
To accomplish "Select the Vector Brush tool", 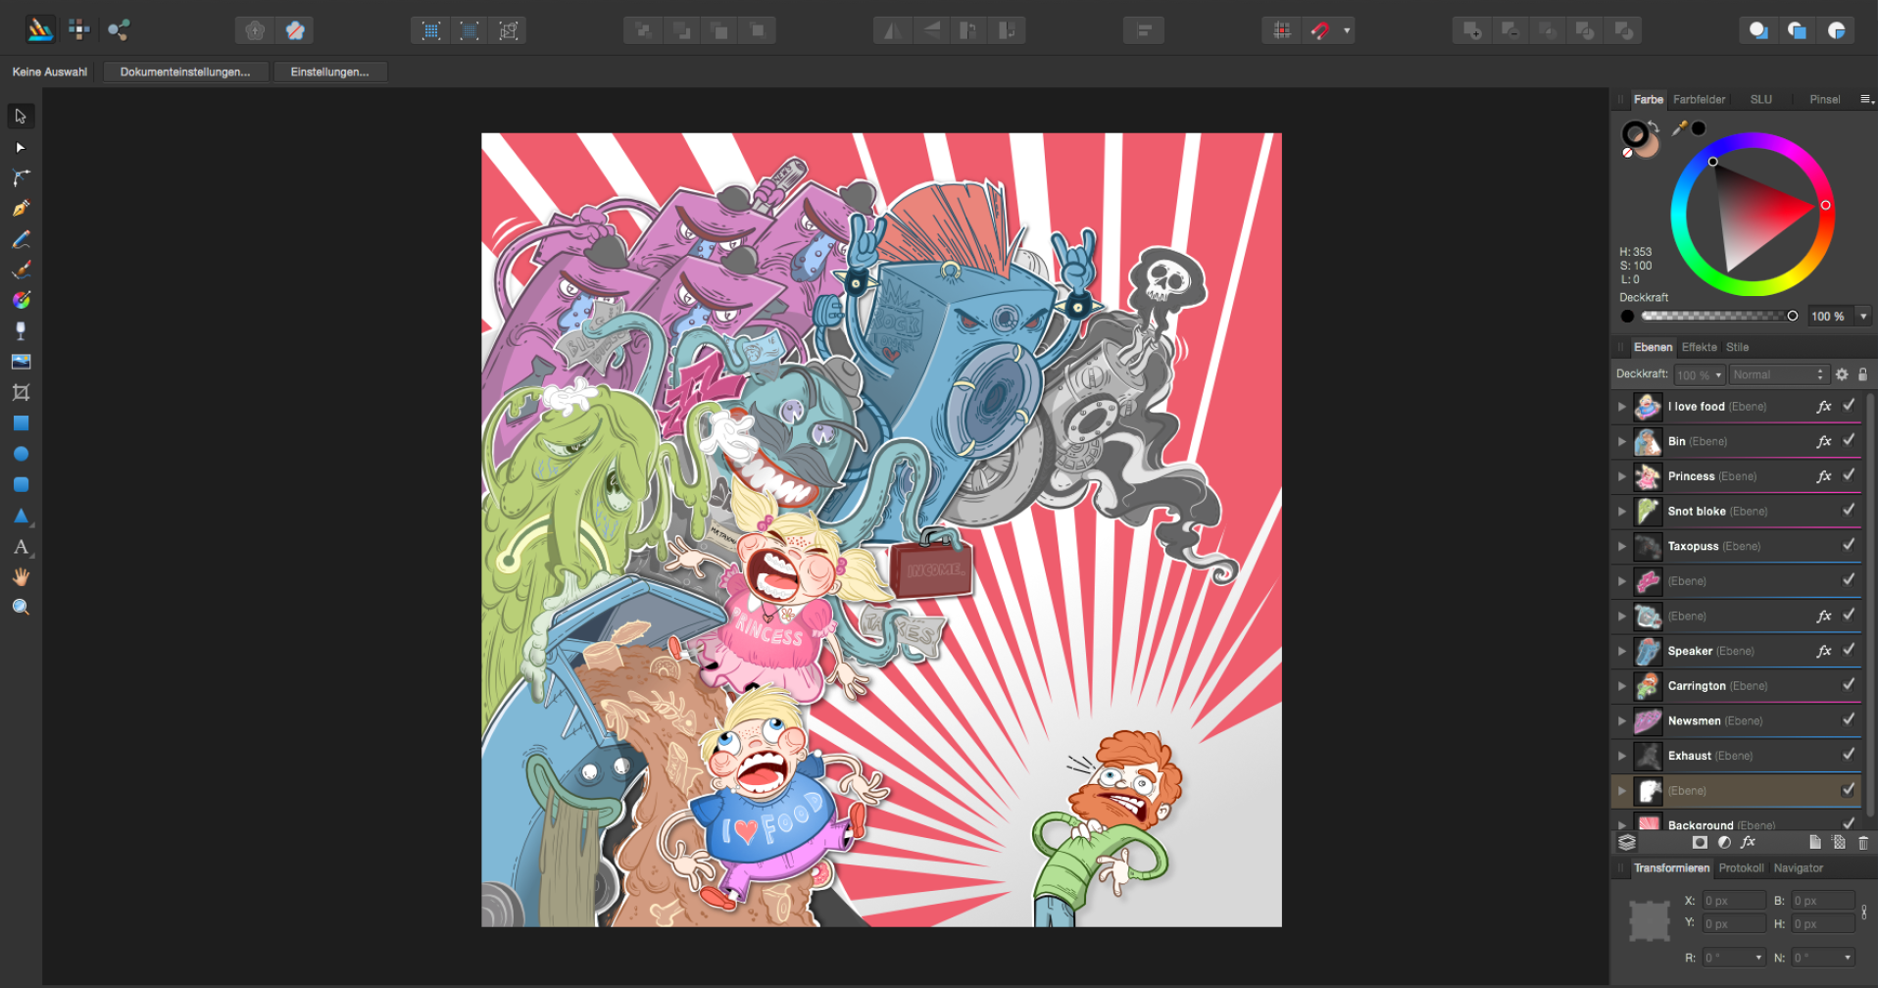I will pos(21,270).
